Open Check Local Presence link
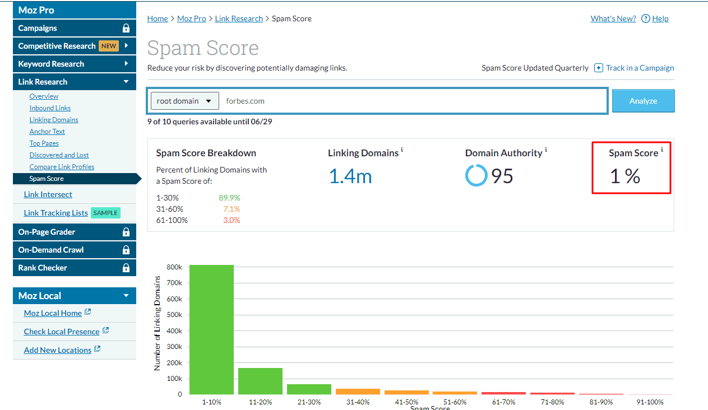The width and height of the screenshot is (708, 410). point(62,332)
